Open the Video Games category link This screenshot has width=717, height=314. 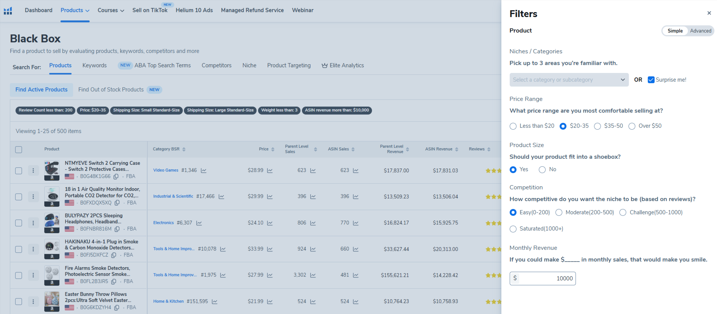[x=166, y=170]
